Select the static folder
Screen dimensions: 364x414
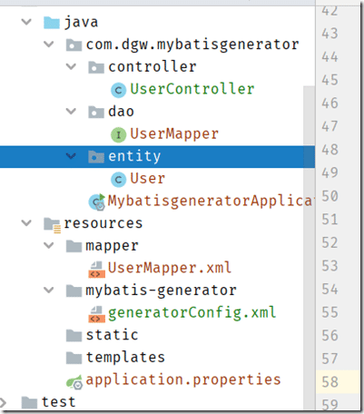tap(112, 335)
